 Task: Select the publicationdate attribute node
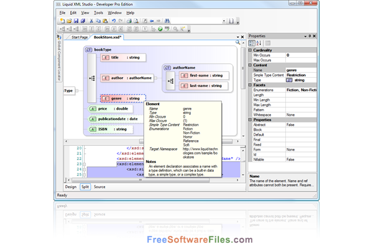(116, 119)
